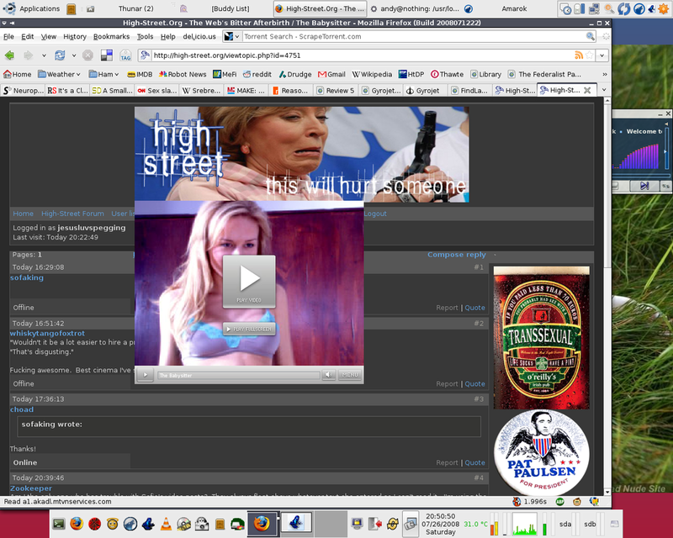673x538 pixels.
Task: Show more bookmarks with the » chevron
Action: (x=604, y=74)
